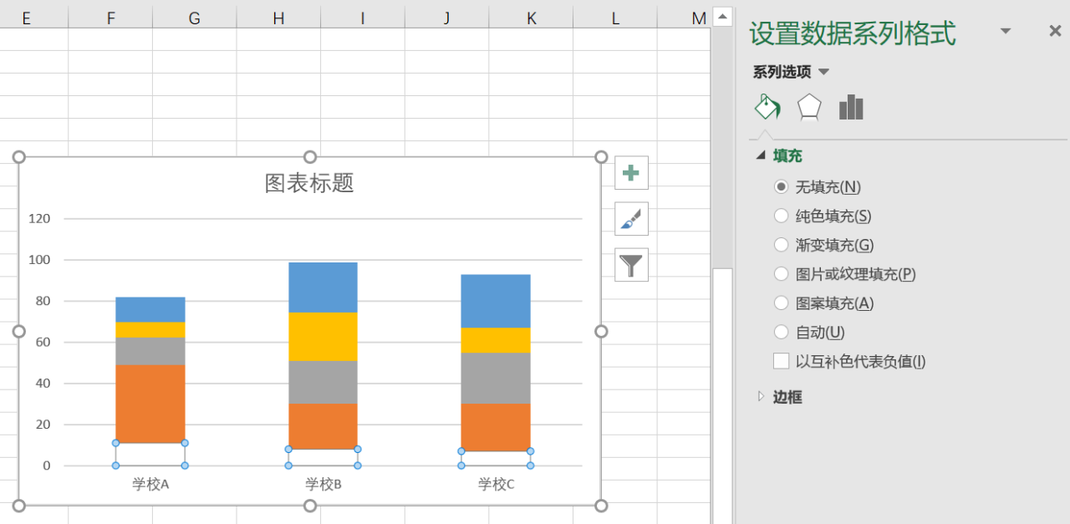Select the 图案填充(A) radio button
The height and width of the screenshot is (524, 1070).
point(781,303)
